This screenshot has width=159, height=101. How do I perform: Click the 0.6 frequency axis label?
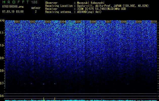2,96
